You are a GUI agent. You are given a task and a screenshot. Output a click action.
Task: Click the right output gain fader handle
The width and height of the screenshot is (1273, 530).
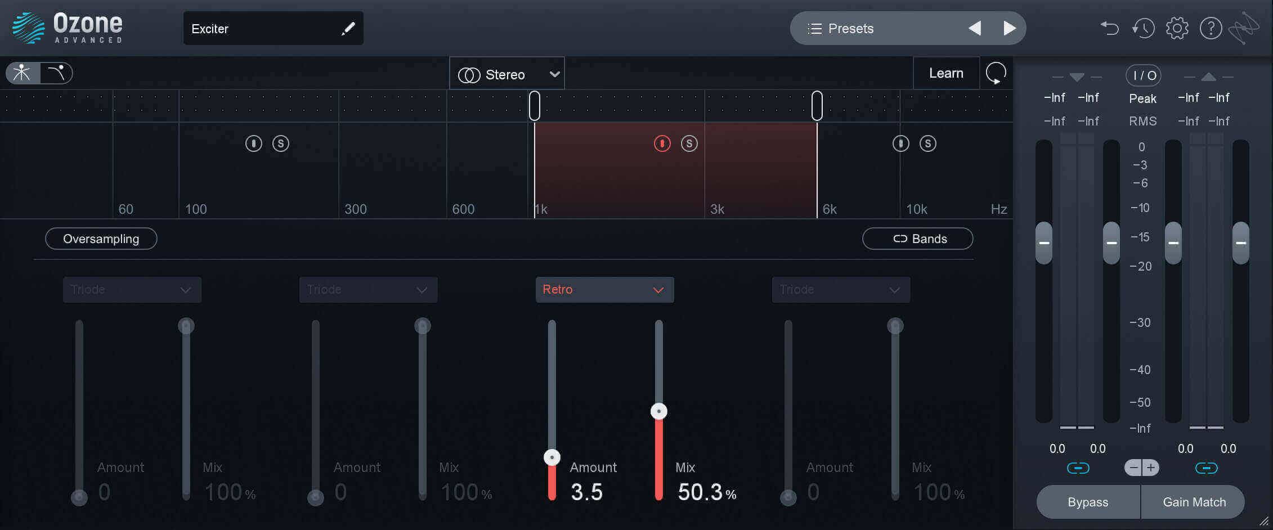pos(1241,243)
